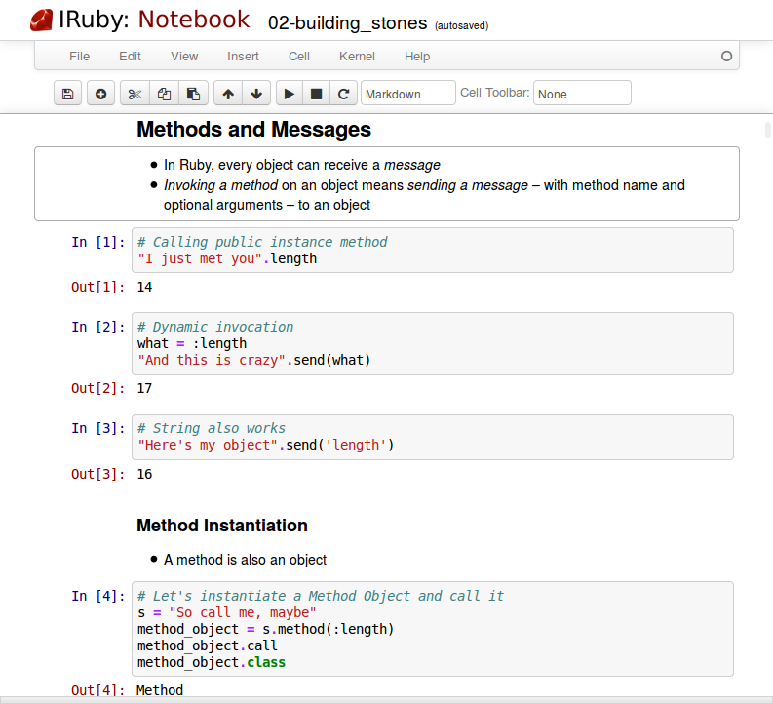
Task: Insert a new cell below
Action: pos(100,95)
